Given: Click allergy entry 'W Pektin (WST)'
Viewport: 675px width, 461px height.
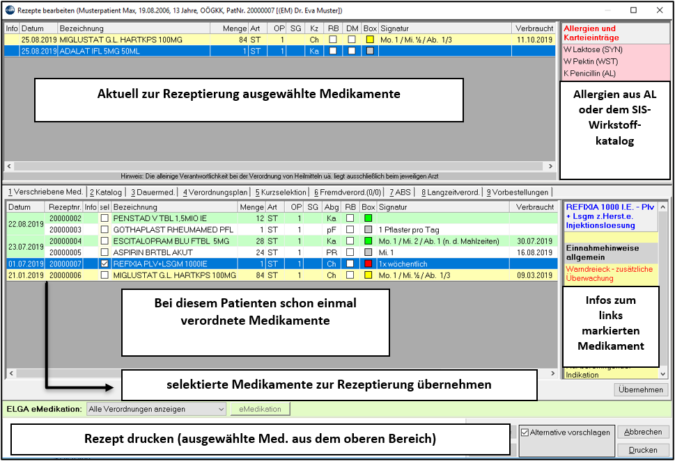Looking at the screenshot, I should pyautogui.click(x=591, y=61).
